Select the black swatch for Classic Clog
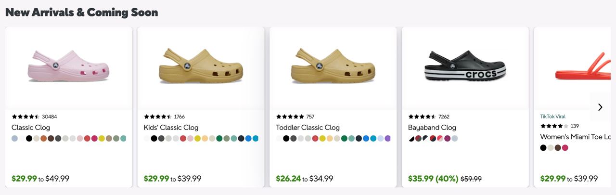616x195 pixels. click(x=29, y=139)
